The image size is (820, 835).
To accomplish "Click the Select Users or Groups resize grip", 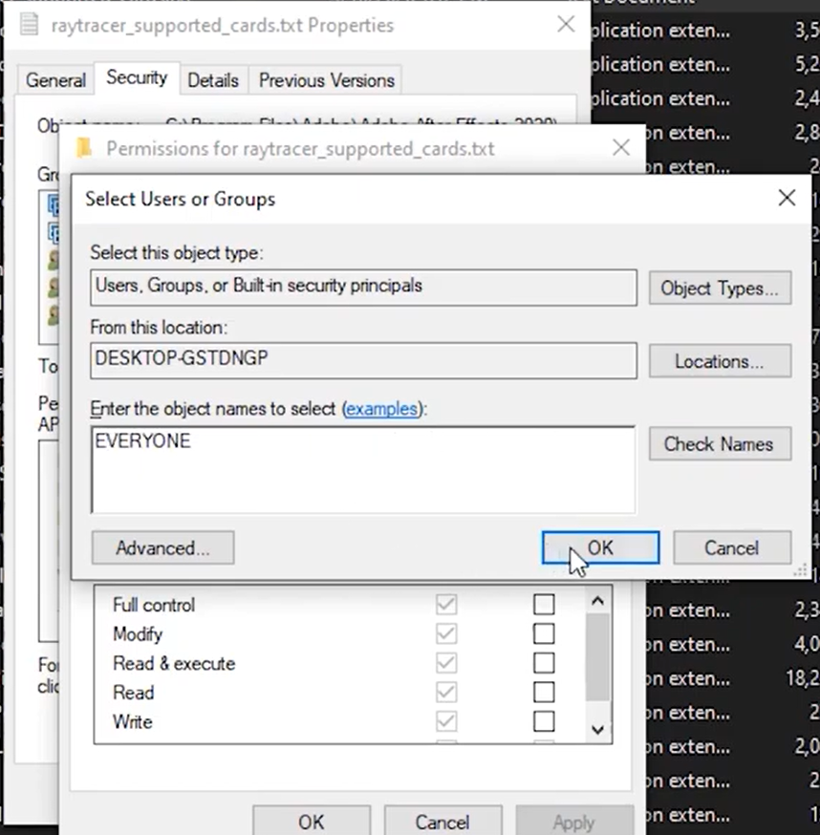I will point(801,570).
